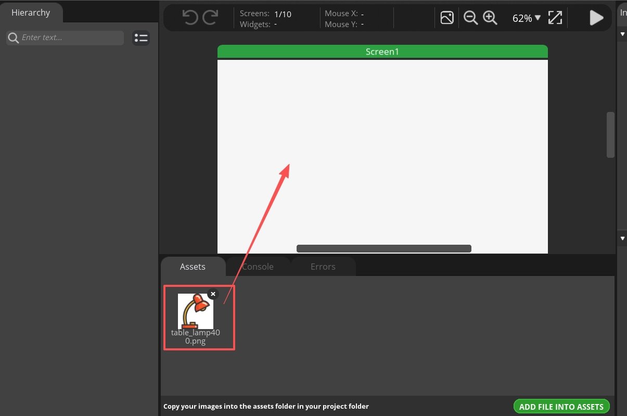The width and height of the screenshot is (627, 416).
Task: Click the Redo arrow icon
Action: (x=210, y=18)
